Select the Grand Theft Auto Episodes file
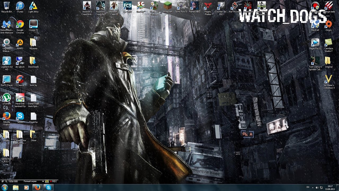This screenshot has width=339, height=191. click(x=33, y=100)
